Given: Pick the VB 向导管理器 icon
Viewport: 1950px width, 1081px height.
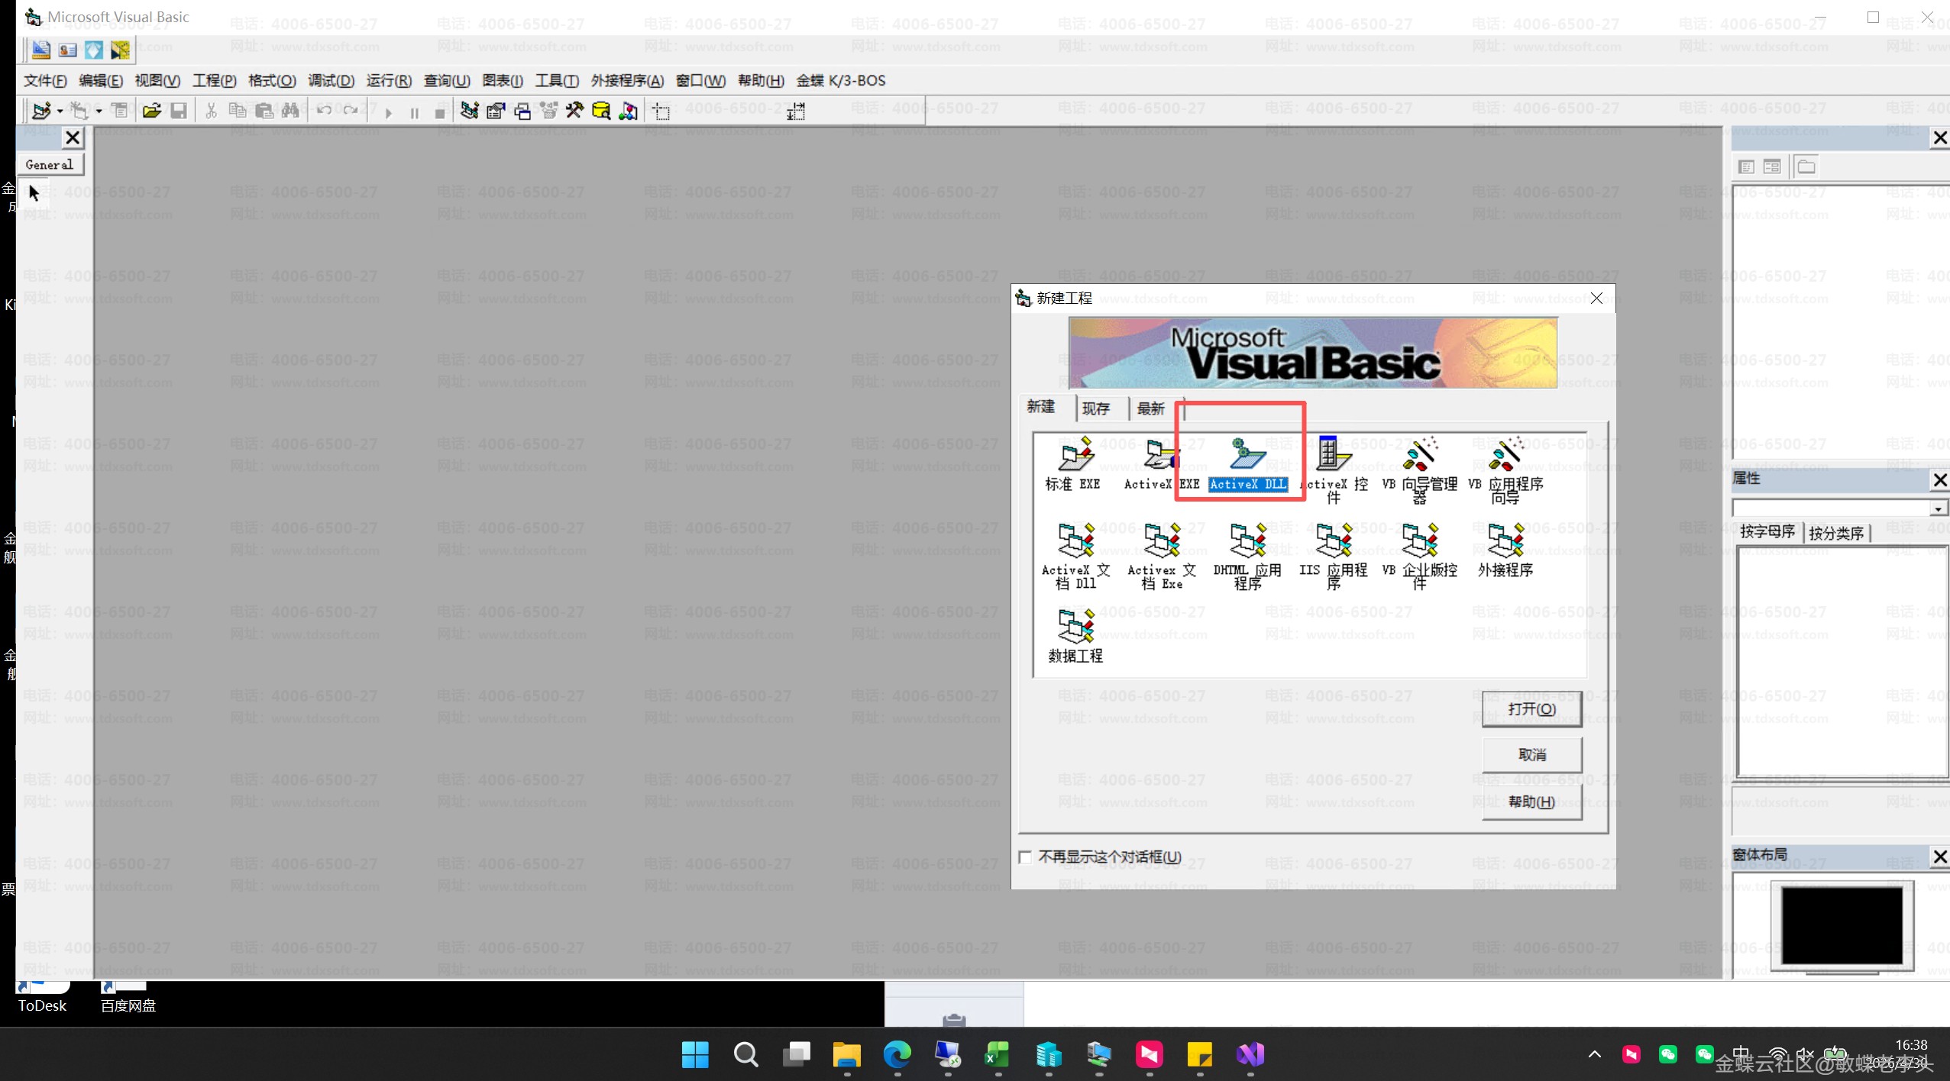Looking at the screenshot, I should tap(1419, 470).
